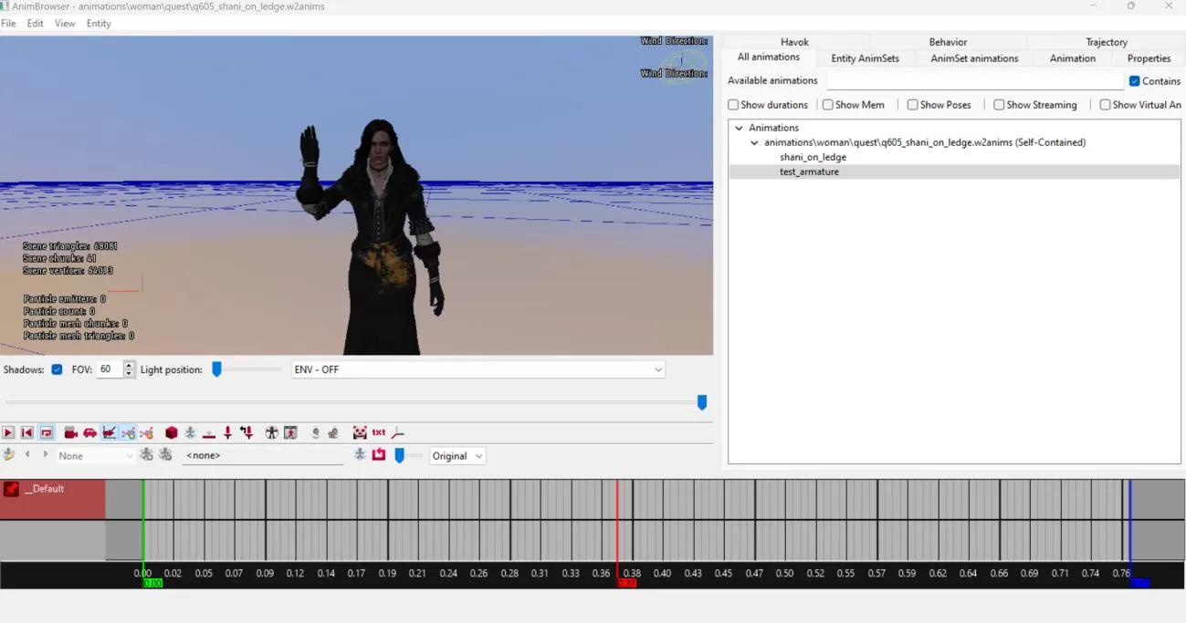Collapse the Animations tree node
Screen dimensions: 1186x623
click(739, 127)
